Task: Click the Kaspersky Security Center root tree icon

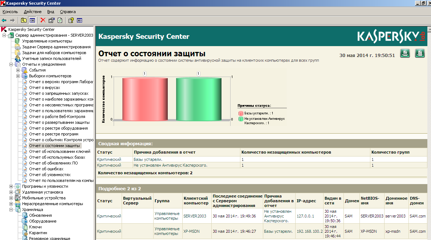Action: pyautogui.click(x=4, y=29)
